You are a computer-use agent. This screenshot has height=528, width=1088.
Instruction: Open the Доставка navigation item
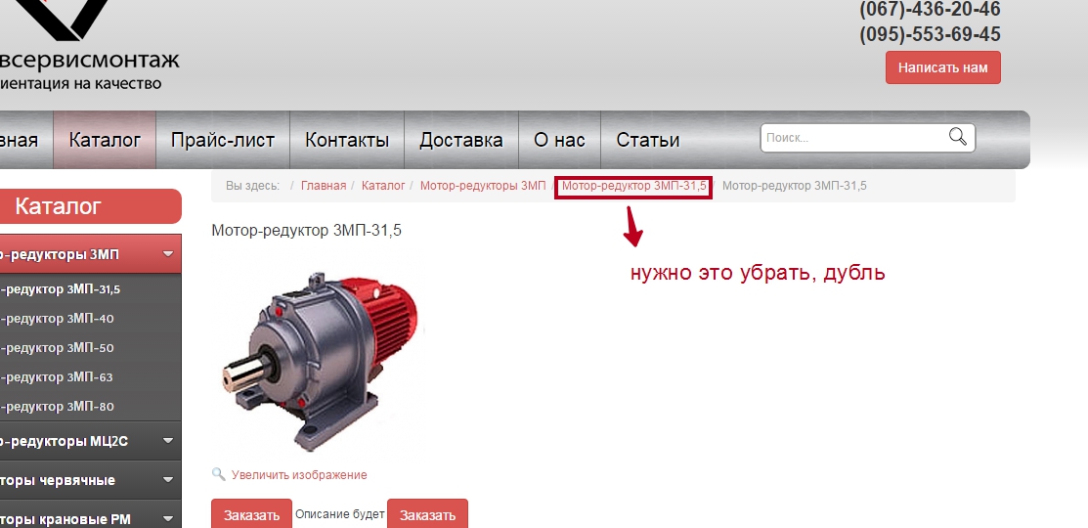[x=460, y=140]
